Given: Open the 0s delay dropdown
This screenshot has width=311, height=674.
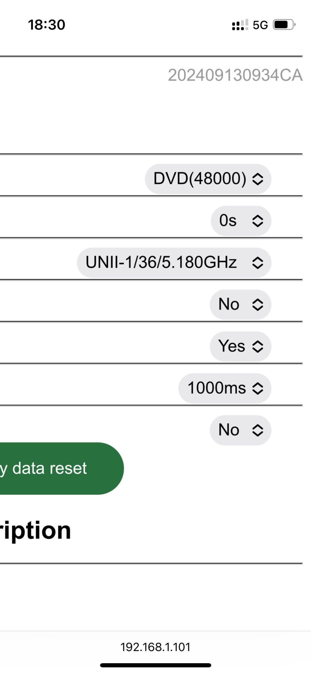Looking at the screenshot, I should [241, 221].
